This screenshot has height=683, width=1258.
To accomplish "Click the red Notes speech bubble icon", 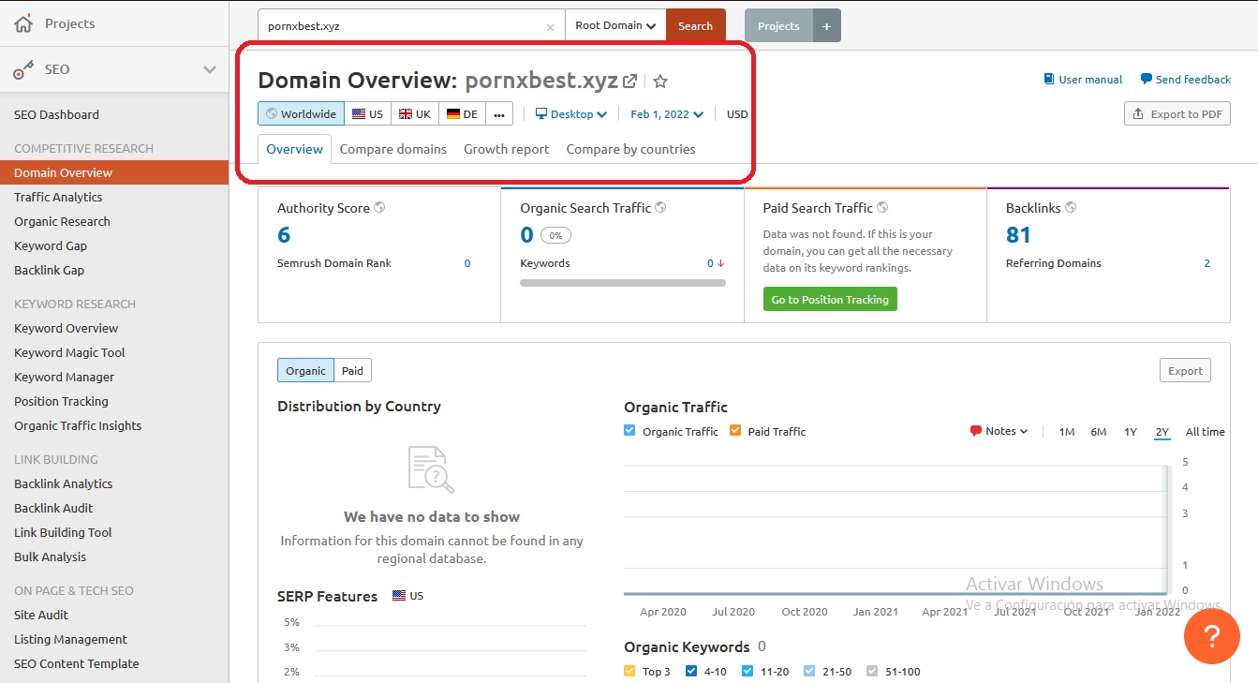I will tap(976, 431).
